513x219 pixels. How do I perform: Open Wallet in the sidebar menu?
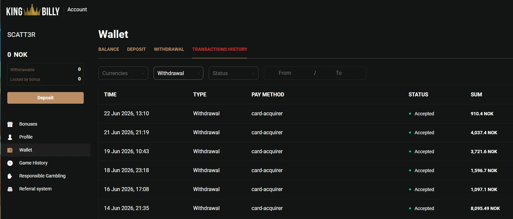click(46, 150)
